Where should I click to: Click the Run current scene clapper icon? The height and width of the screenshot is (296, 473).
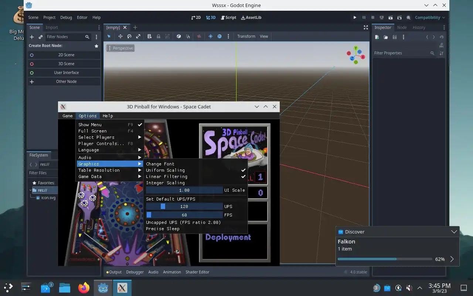pos(391,17)
